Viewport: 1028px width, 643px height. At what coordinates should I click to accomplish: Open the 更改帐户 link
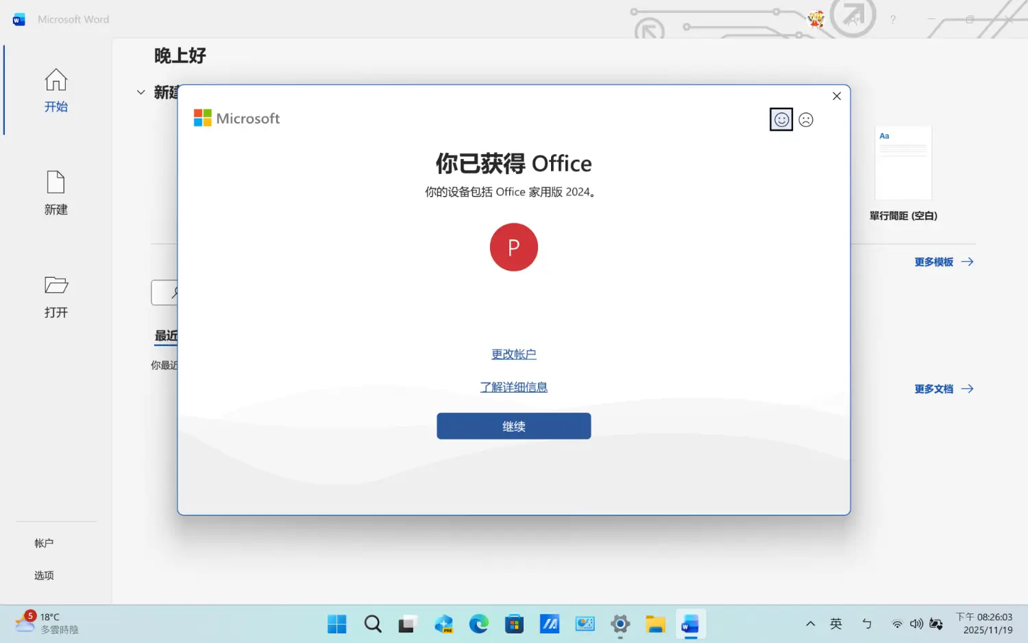coord(513,354)
